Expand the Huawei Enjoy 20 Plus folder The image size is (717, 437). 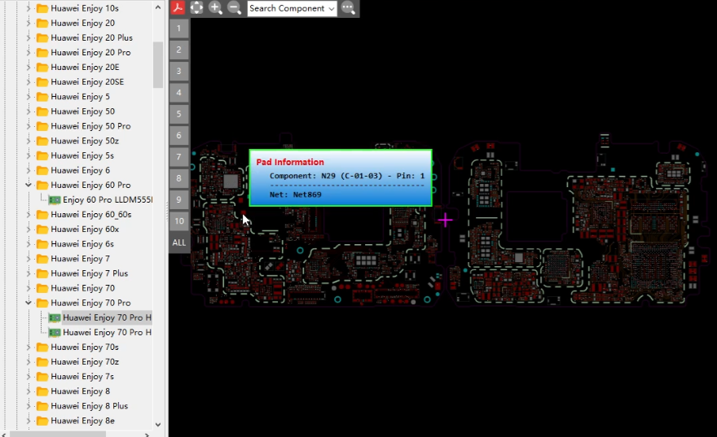(29, 37)
